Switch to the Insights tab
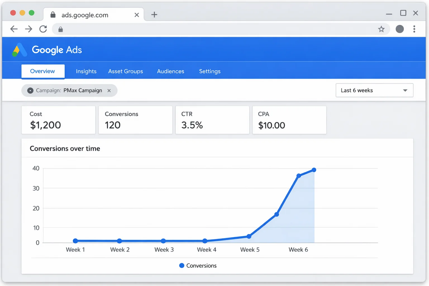429x286 pixels. point(86,71)
